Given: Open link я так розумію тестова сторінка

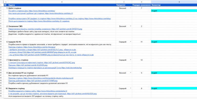Looking at the screenshot, I should click(53, 93).
